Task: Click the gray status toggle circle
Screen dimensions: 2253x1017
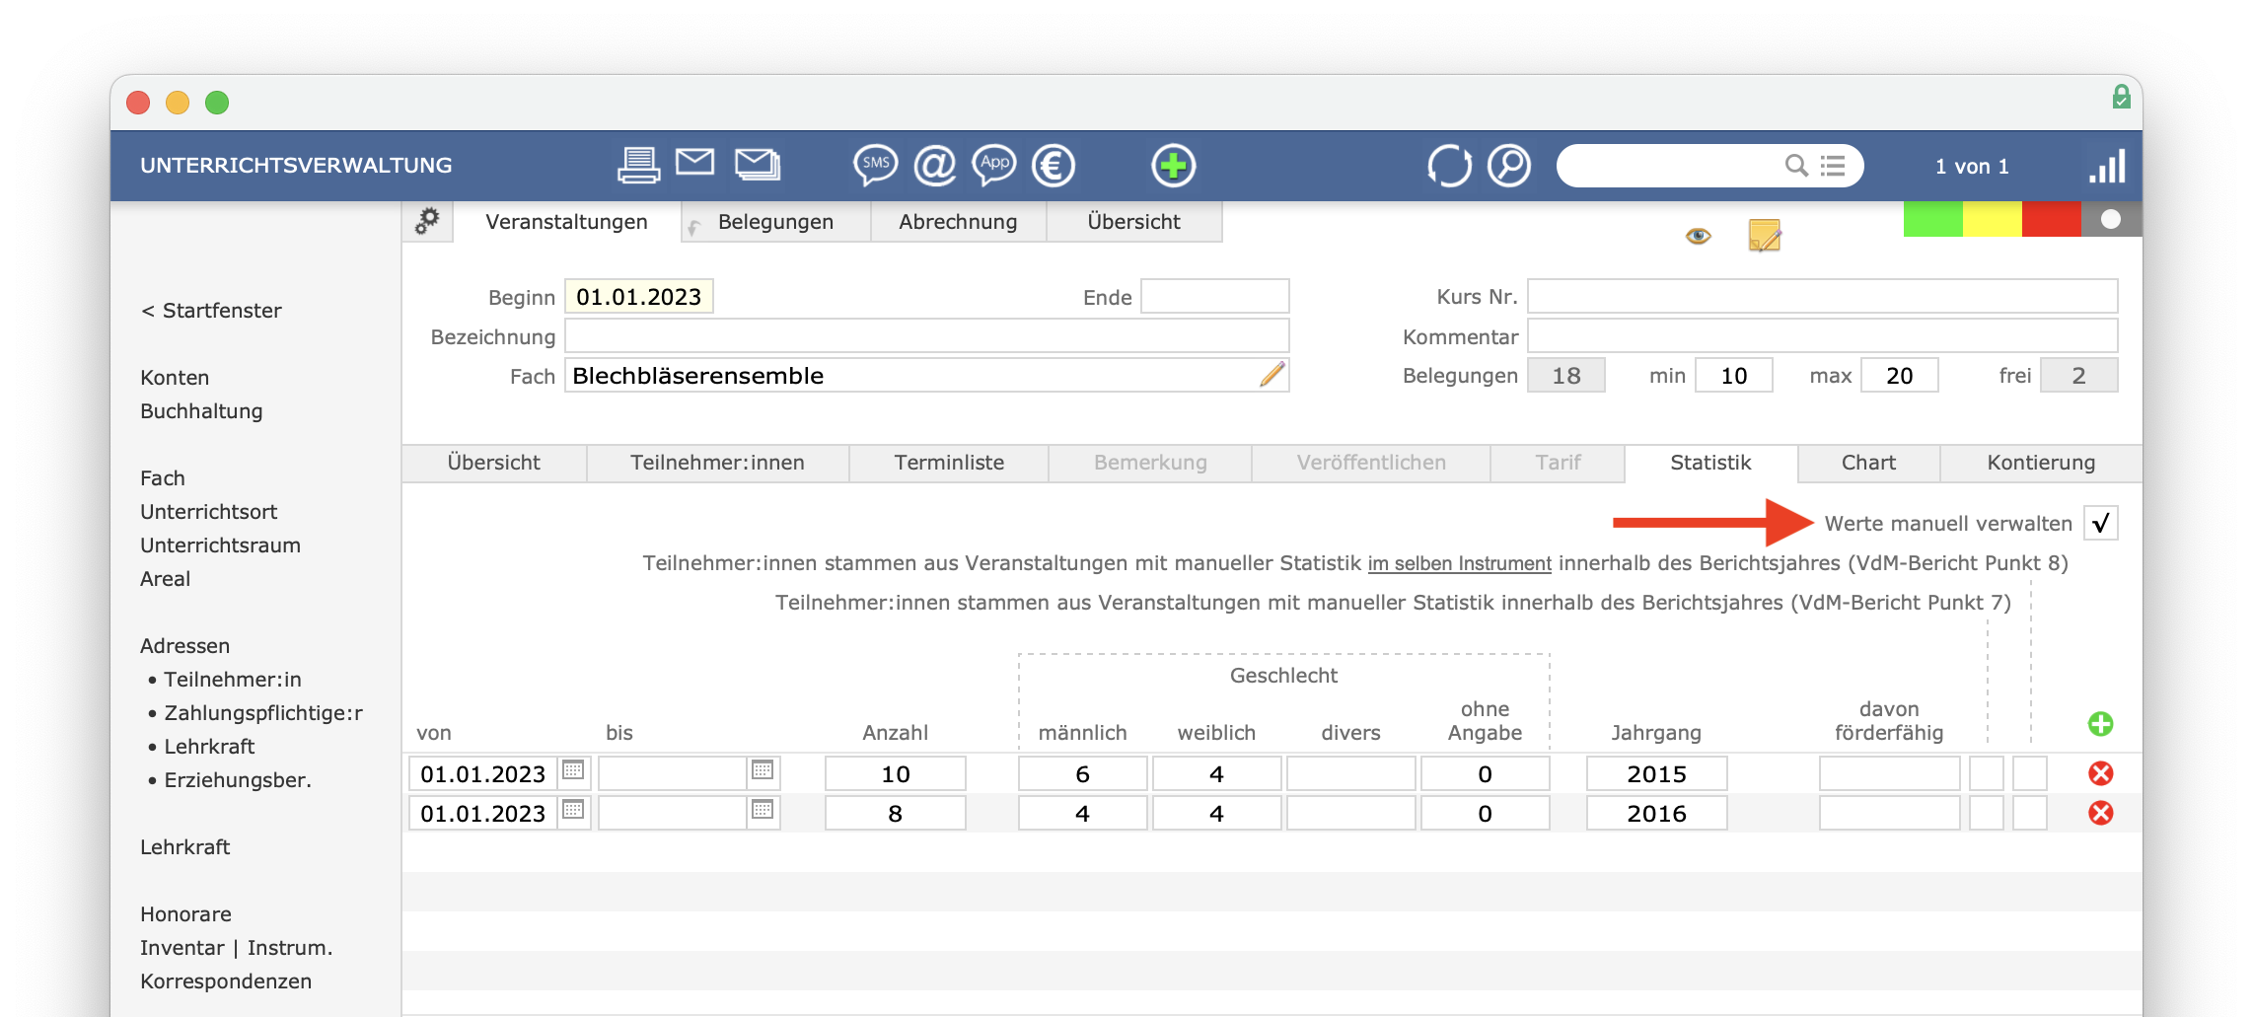Action: click(x=2110, y=219)
